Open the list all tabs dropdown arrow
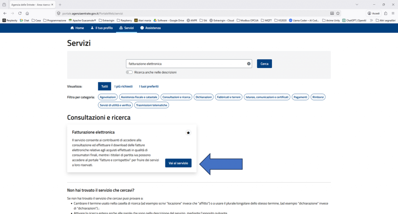 [357, 4]
